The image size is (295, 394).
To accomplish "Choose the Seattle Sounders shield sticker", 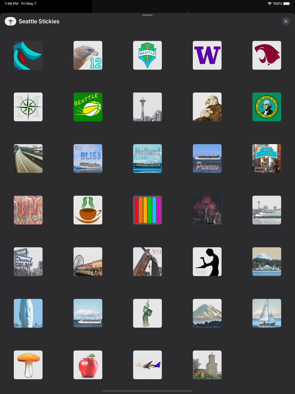I will coord(147,55).
